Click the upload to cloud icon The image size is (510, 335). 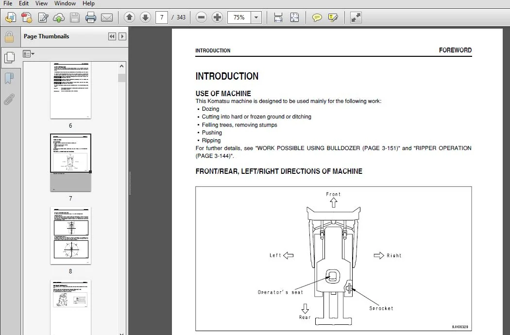[59, 17]
